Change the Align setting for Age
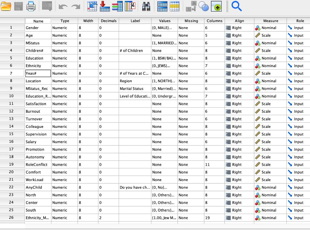 click(239, 35)
